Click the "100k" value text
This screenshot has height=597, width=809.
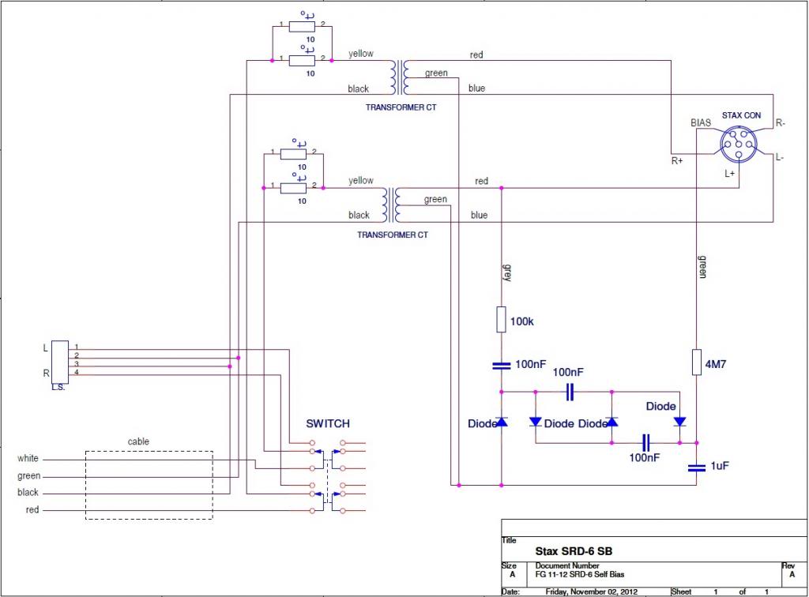522,321
